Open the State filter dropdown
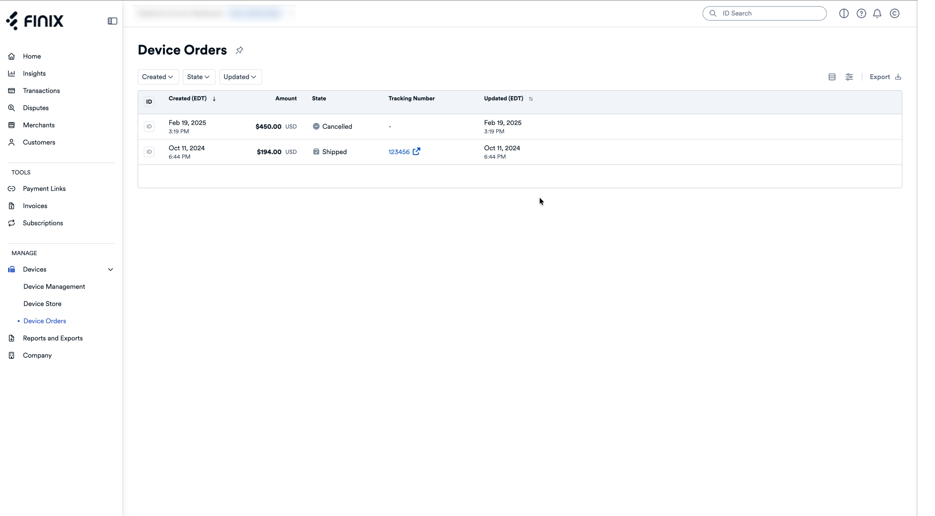This screenshot has width=935, height=516. tap(199, 77)
